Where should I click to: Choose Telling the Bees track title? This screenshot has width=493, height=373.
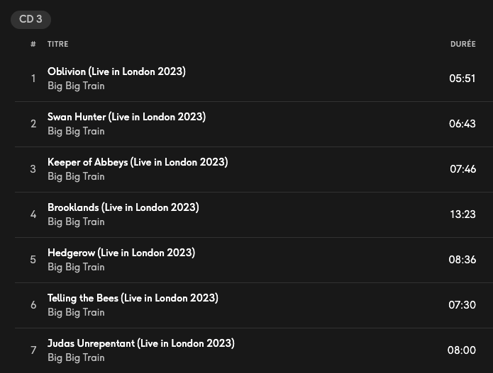point(133,298)
